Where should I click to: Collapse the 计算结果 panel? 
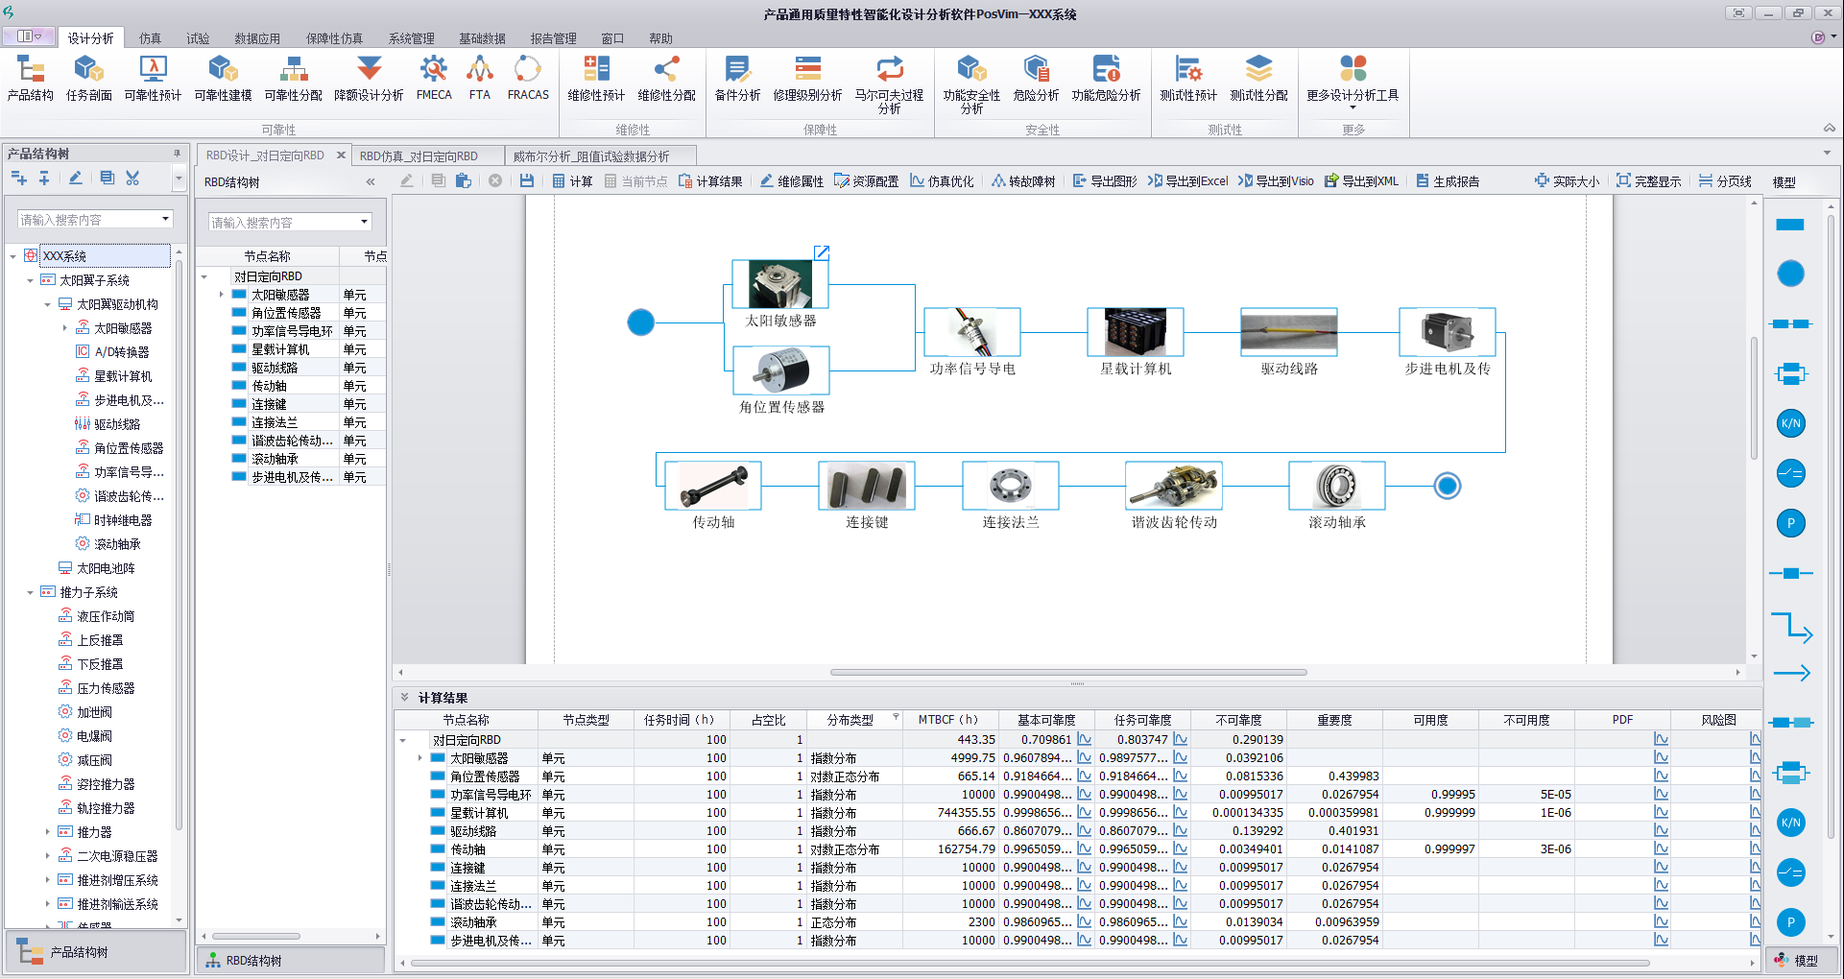[x=405, y=698]
